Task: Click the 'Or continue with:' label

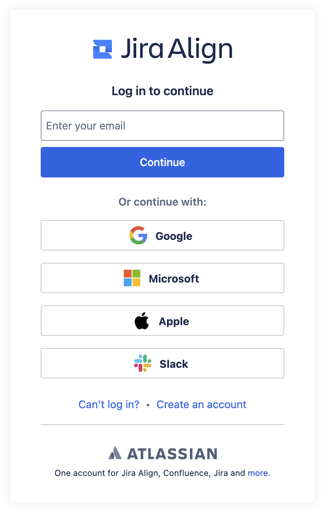Action: point(162,202)
